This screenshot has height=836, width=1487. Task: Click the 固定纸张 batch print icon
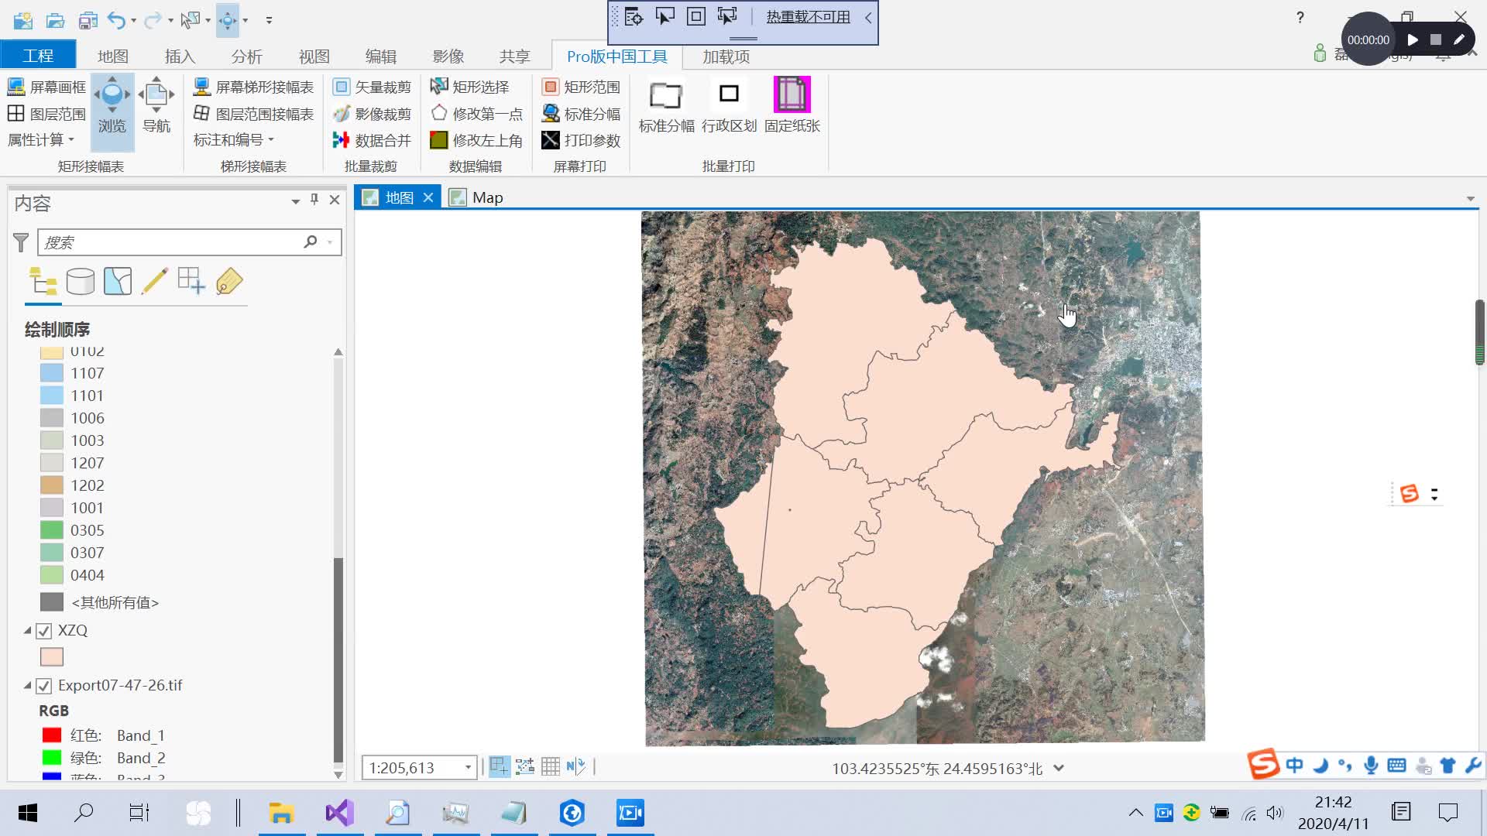point(792,105)
